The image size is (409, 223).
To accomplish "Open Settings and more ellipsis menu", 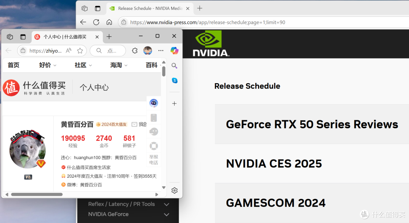I will 161,51.
